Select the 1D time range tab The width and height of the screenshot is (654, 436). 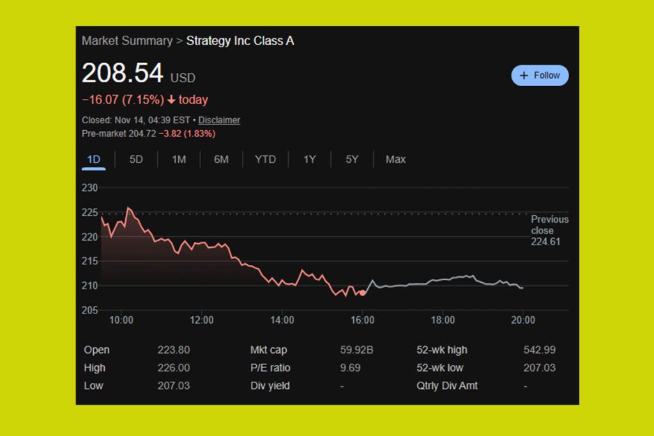(93, 159)
